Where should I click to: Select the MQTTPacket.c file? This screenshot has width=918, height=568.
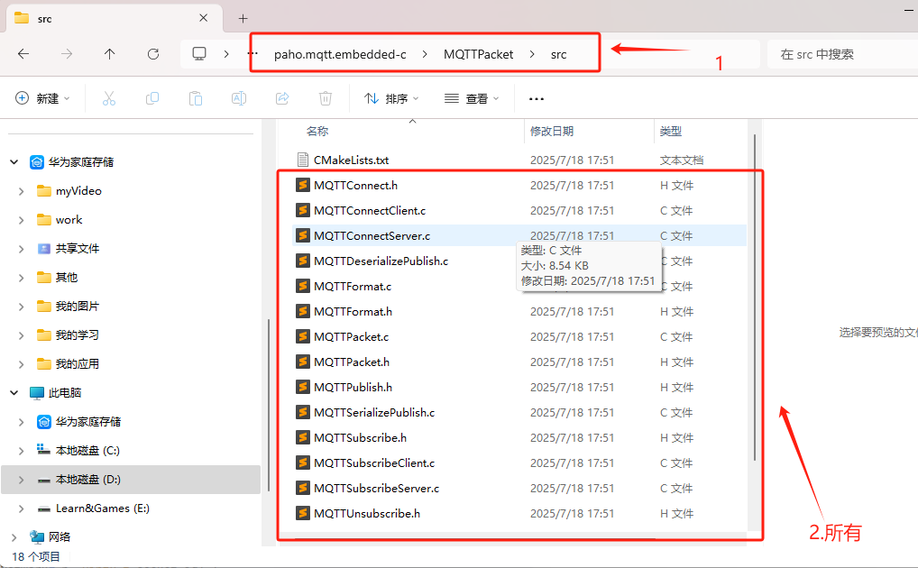[x=519, y=336]
